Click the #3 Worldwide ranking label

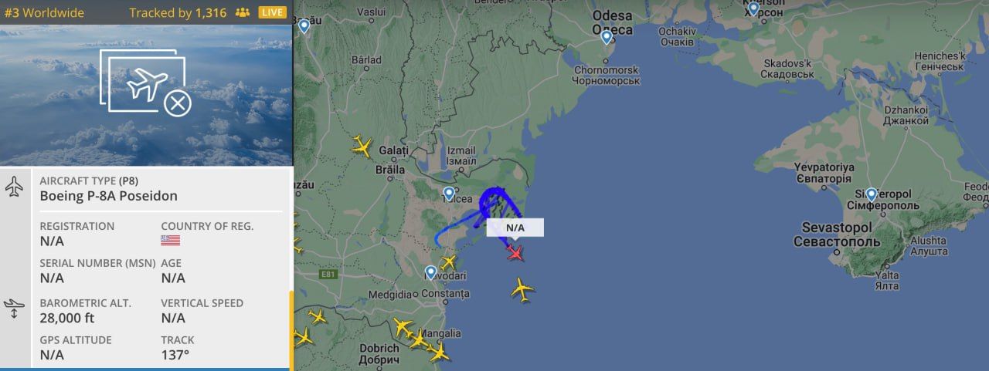[x=44, y=12]
